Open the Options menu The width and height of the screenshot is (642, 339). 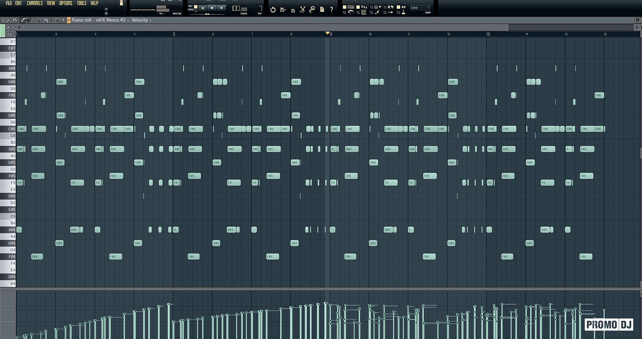pos(66,3)
